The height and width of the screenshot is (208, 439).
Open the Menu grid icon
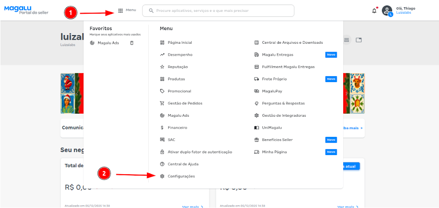point(120,10)
